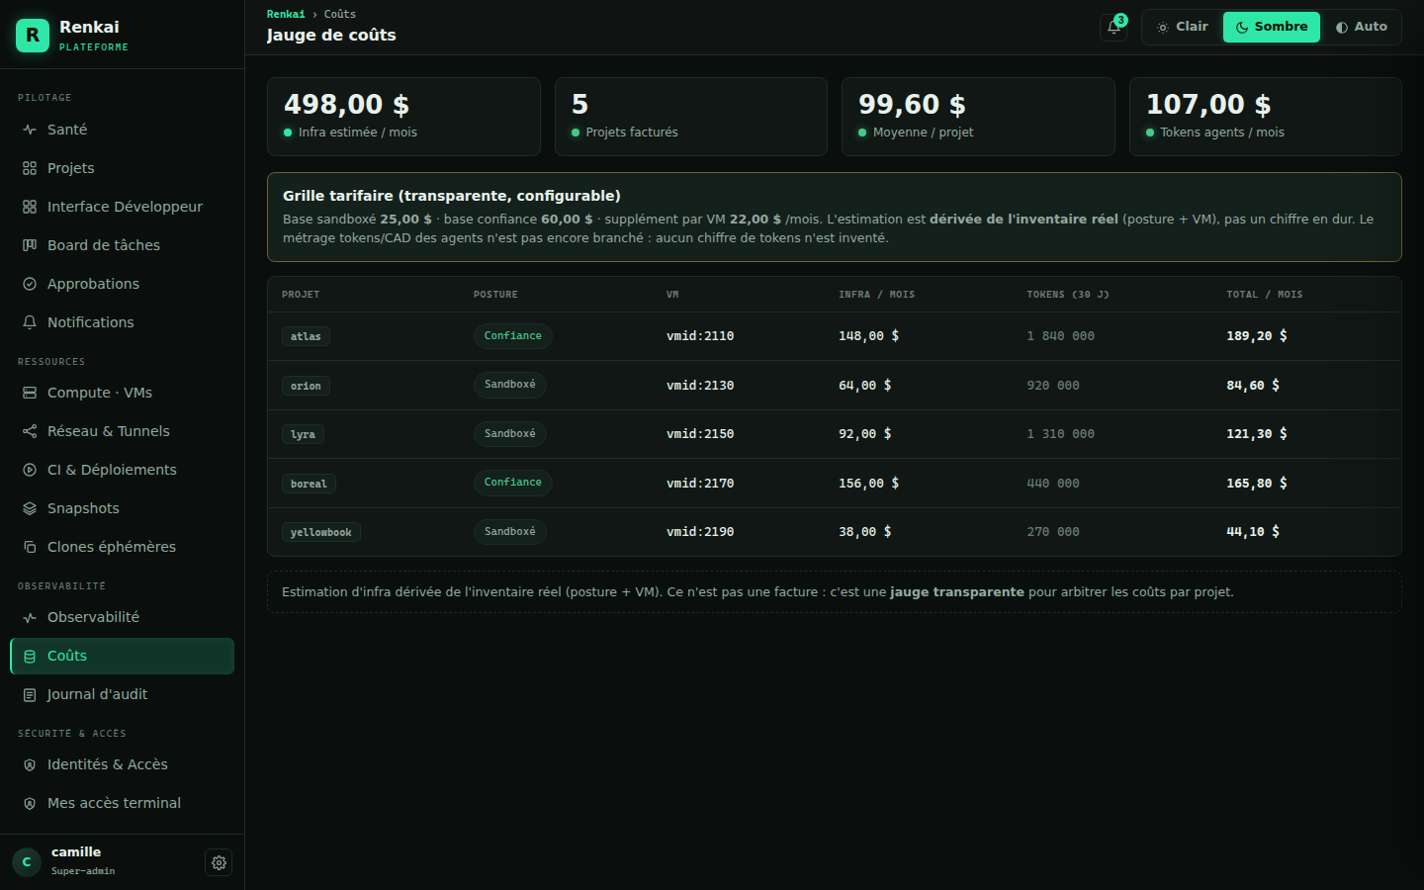Switch theme to Clair
This screenshot has height=890, width=1424.
point(1183,27)
